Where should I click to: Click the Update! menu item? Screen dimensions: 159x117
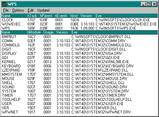click(x=43, y=10)
